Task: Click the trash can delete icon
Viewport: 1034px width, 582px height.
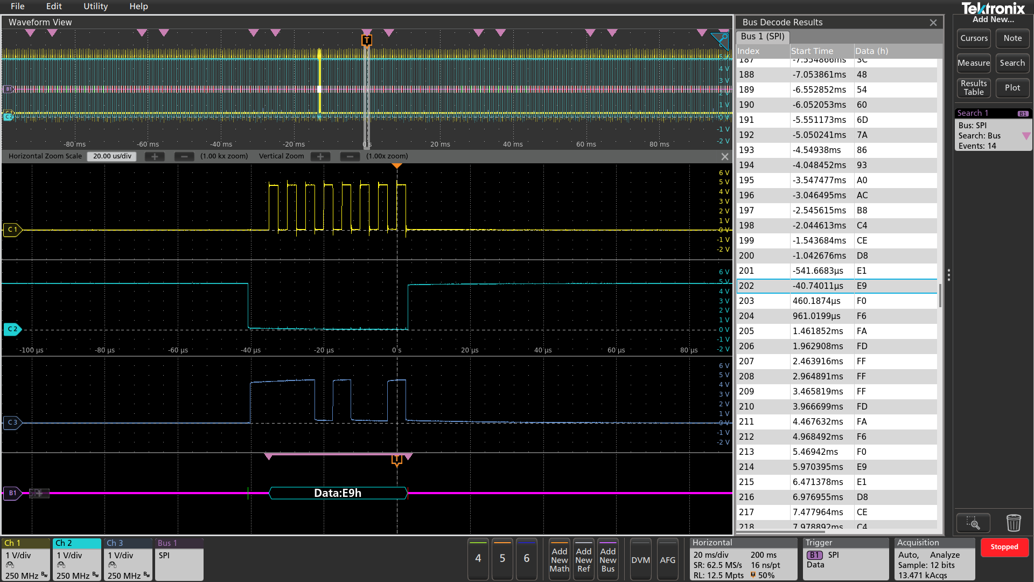Action: tap(1013, 523)
